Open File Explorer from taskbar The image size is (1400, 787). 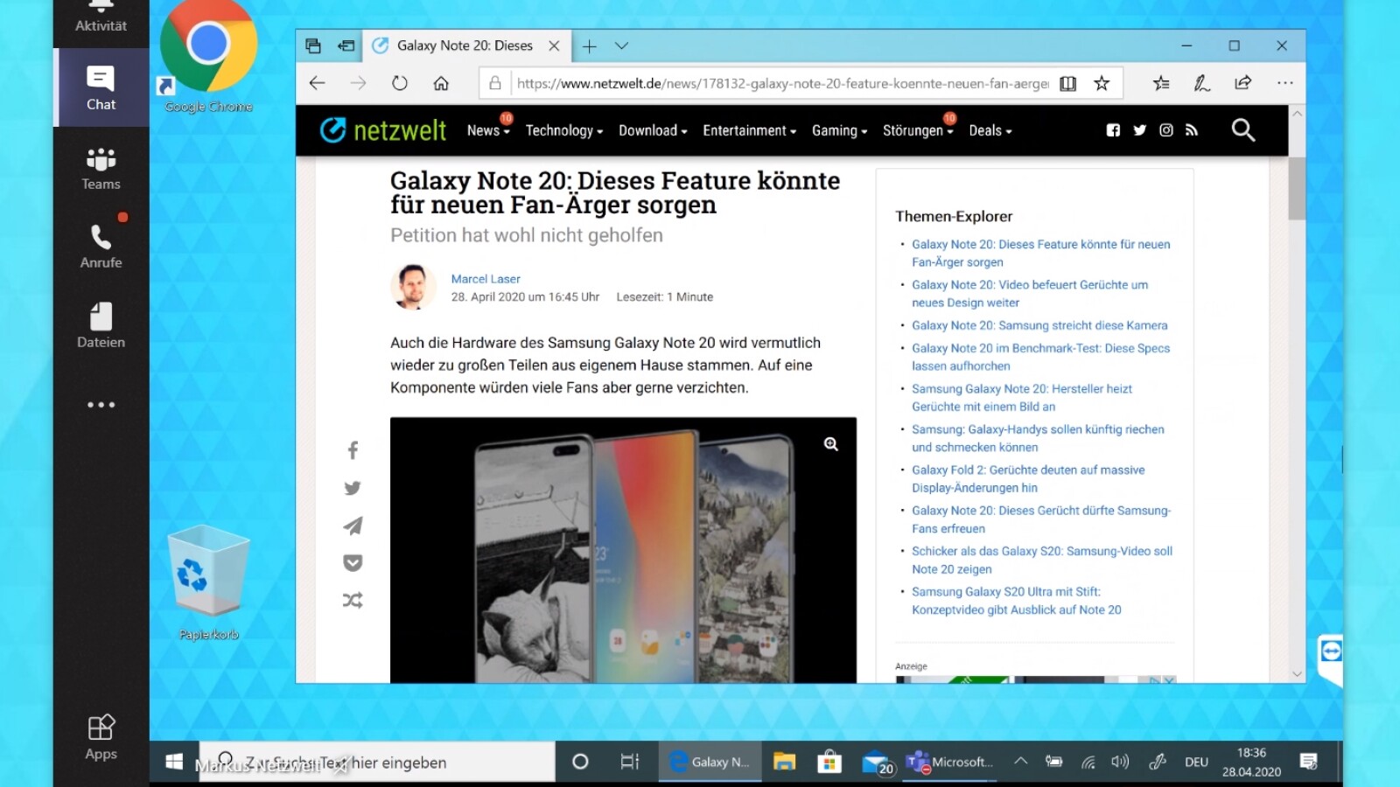click(x=784, y=762)
